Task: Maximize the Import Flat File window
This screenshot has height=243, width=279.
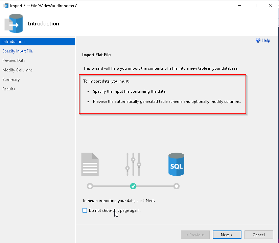Action: point(255,5)
